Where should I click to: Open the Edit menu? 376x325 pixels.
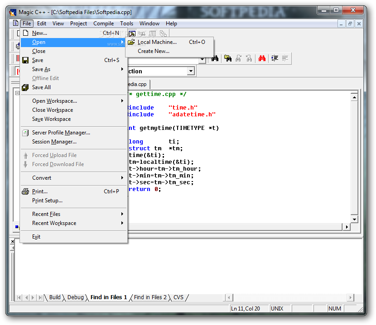(x=42, y=24)
